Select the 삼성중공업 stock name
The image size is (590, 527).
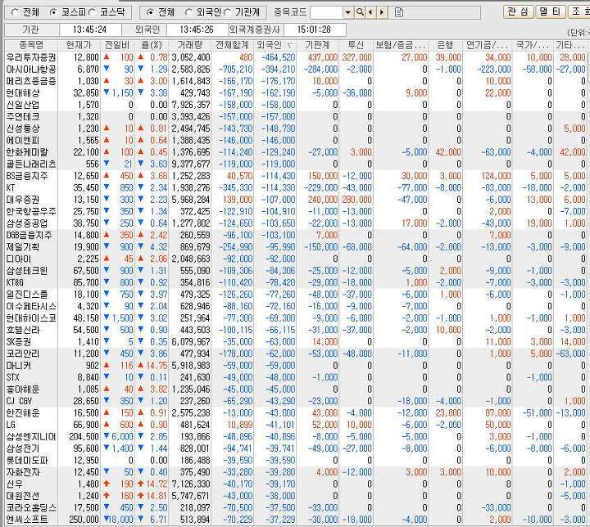(x=27, y=223)
